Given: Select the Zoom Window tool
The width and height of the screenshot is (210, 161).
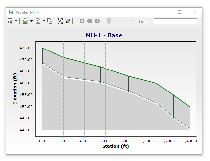Looking at the screenshot, I should (x=68, y=21).
